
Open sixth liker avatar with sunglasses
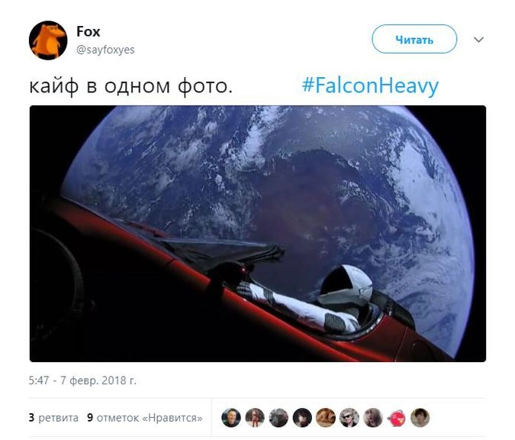[x=349, y=418]
